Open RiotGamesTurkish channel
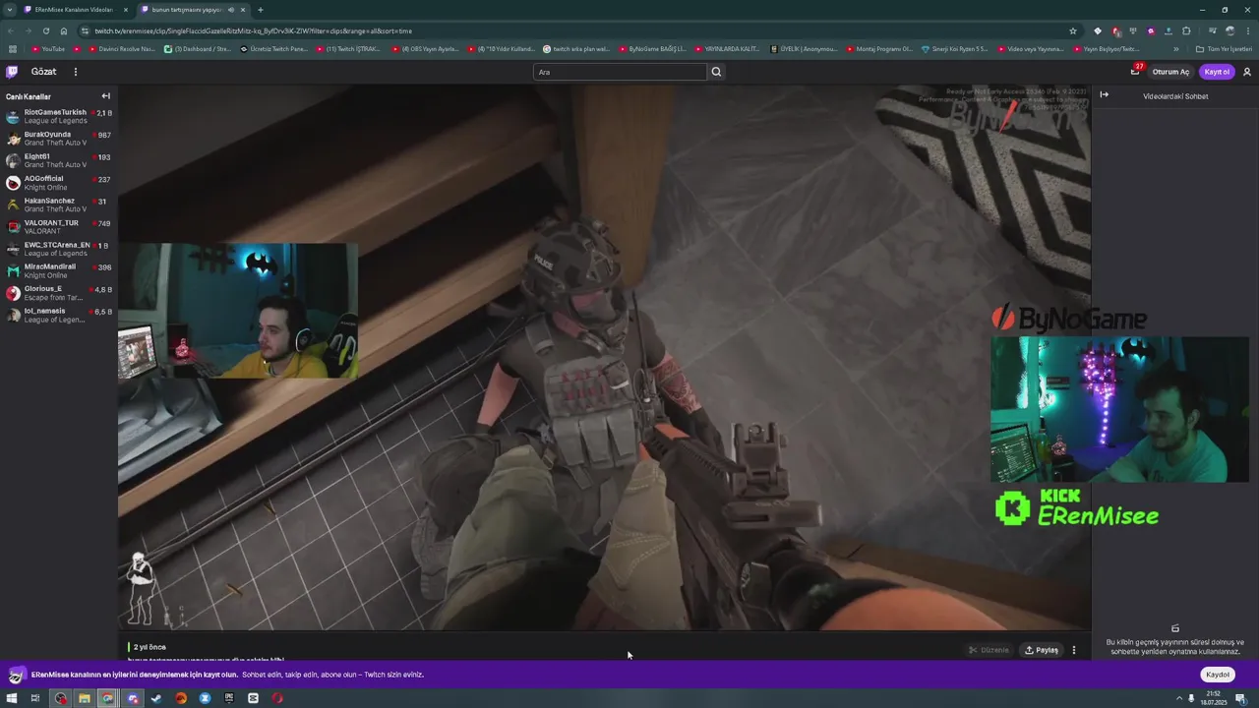The image size is (1259, 708). pos(57,116)
